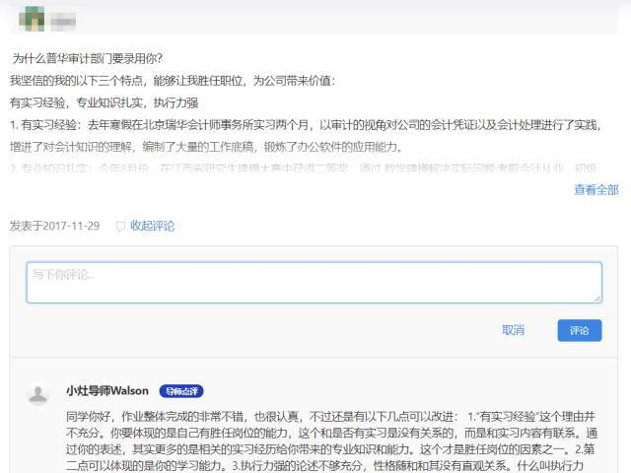Click the blurred author username
This screenshot has height=473, width=631.
pyautogui.click(x=63, y=20)
